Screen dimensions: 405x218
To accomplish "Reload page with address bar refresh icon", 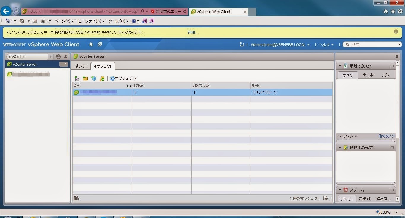I will (185, 12).
